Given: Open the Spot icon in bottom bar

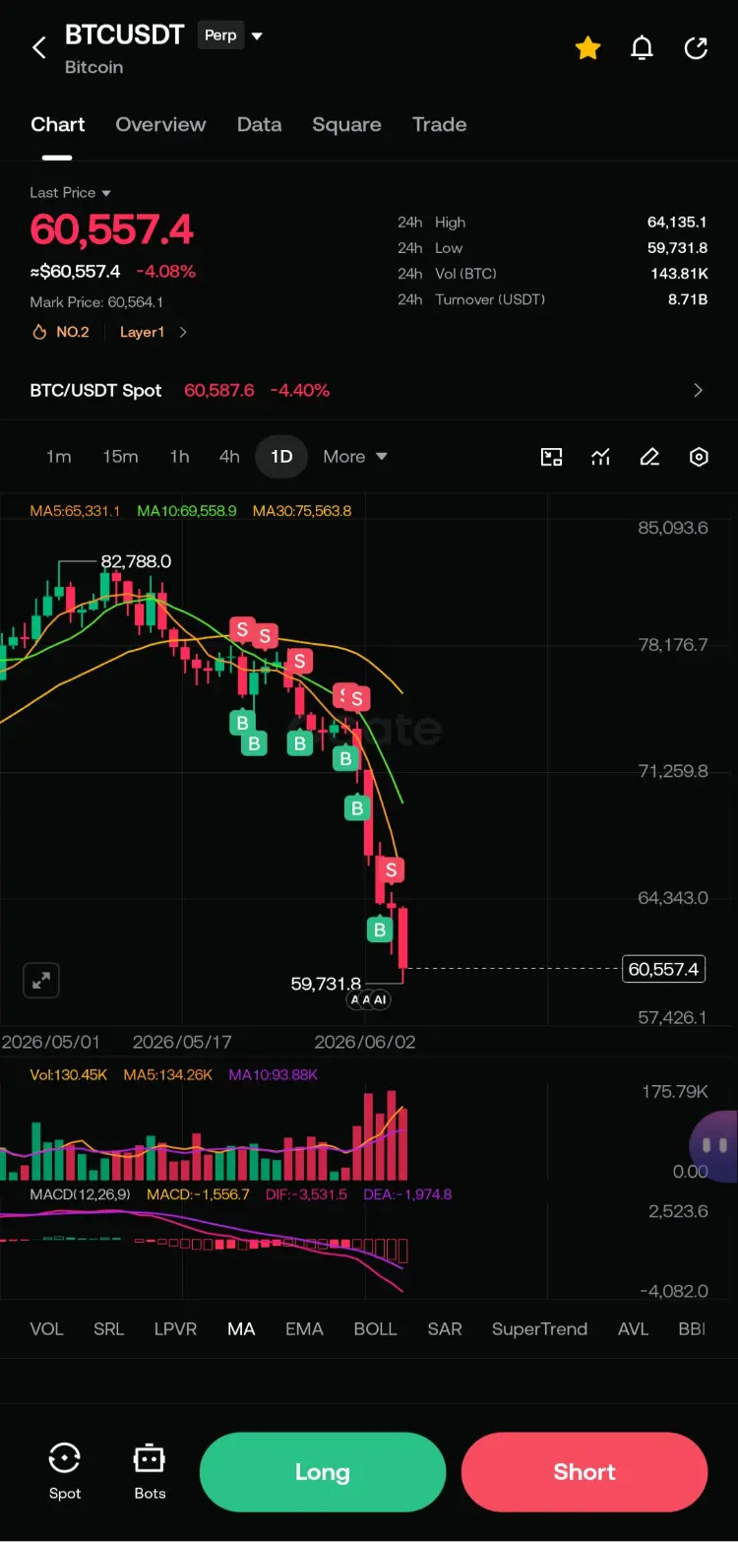Looking at the screenshot, I should (65, 1471).
